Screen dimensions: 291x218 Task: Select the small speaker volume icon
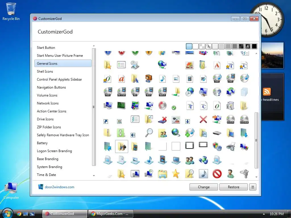(x=133, y=135)
